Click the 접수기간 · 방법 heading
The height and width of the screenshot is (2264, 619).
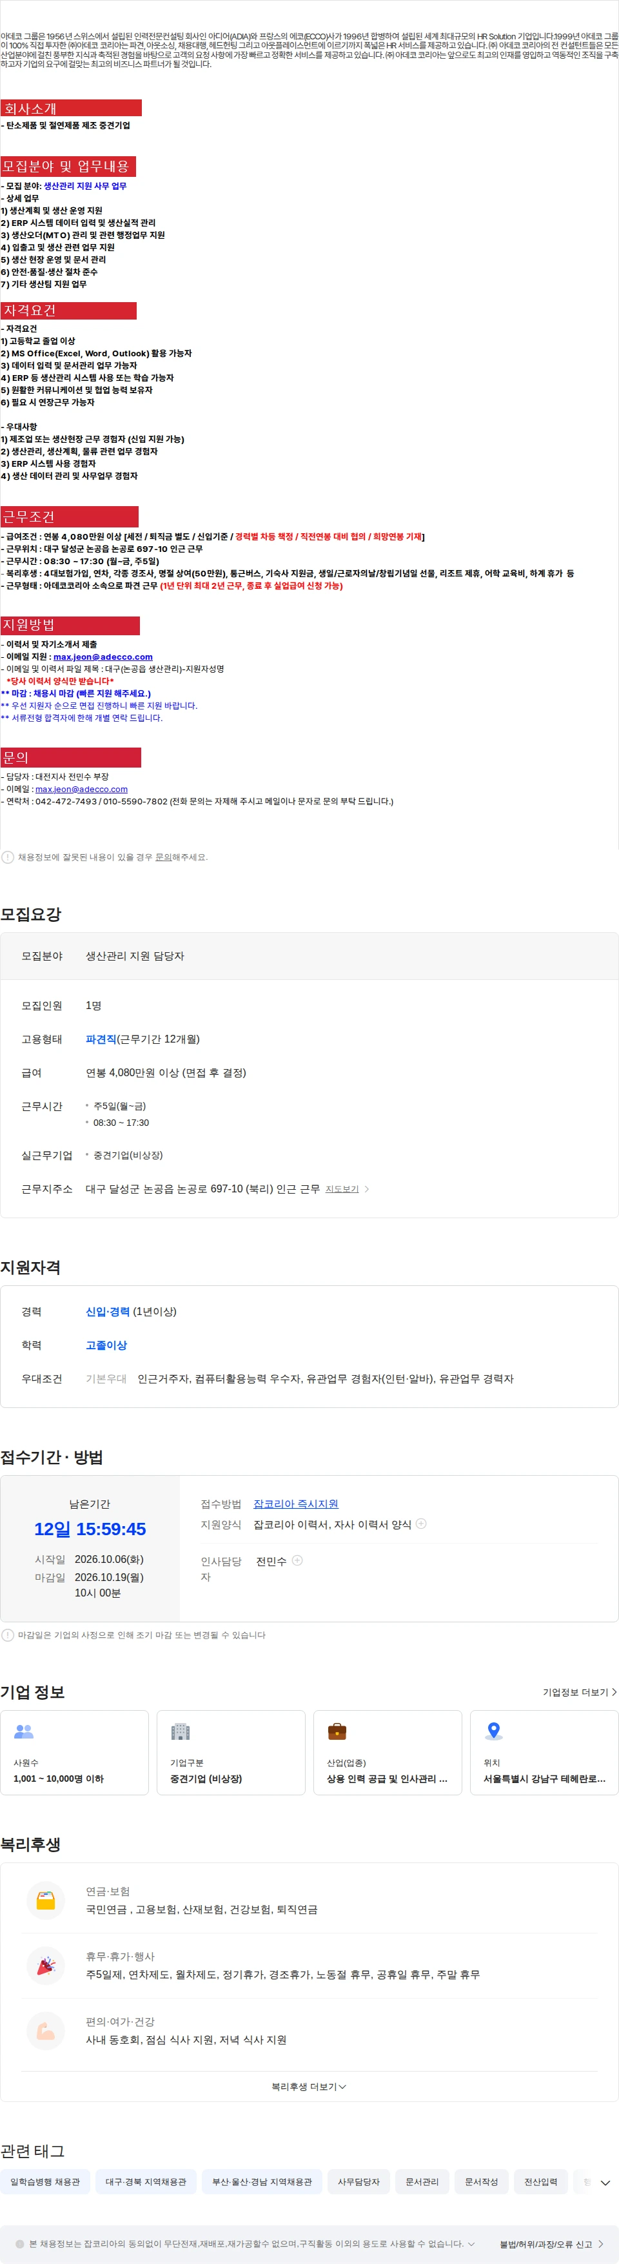(x=52, y=1456)
